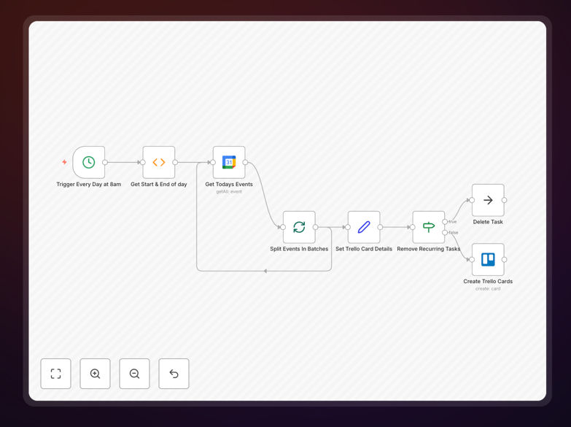571x427 pixels.
Task: Click the output connector of Set Trello Card Details
Action: [x=380, y=227]
